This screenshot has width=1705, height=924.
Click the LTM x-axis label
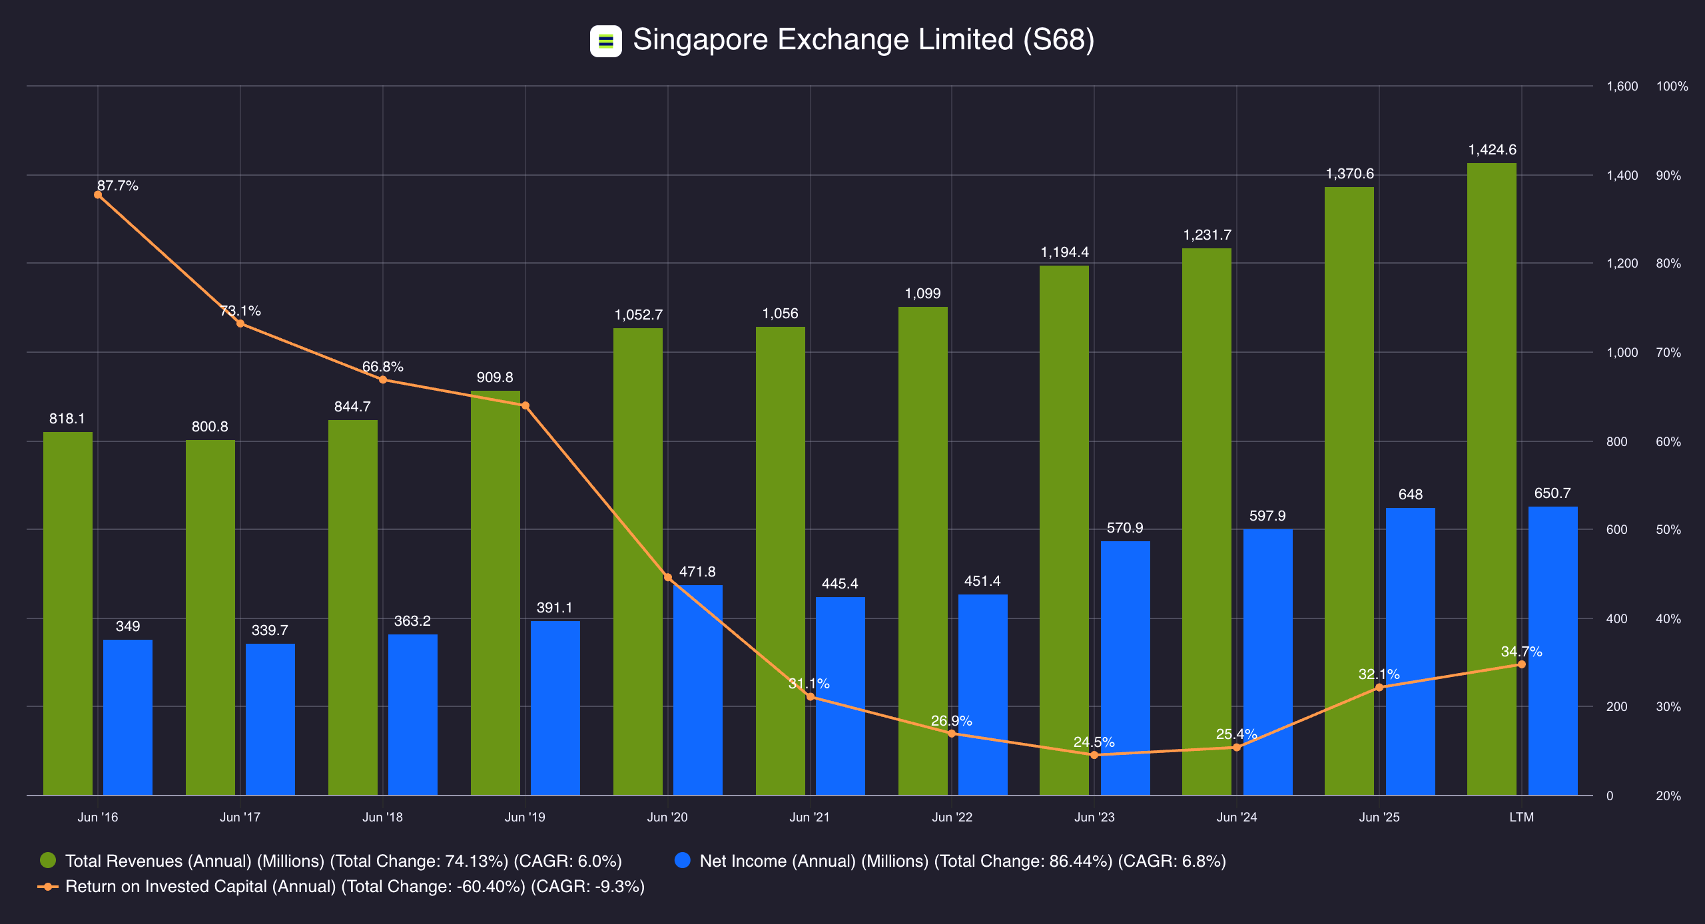1521,817
